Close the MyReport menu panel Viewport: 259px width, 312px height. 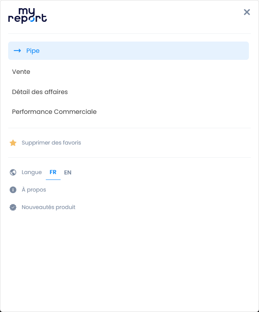(x=247, y=12)
